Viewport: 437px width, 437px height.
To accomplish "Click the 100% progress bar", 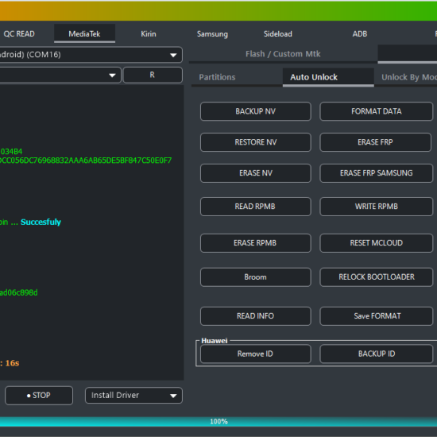I will [218, 421].
